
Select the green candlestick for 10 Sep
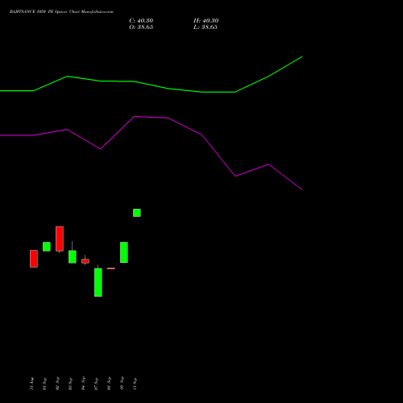[124, 252]
